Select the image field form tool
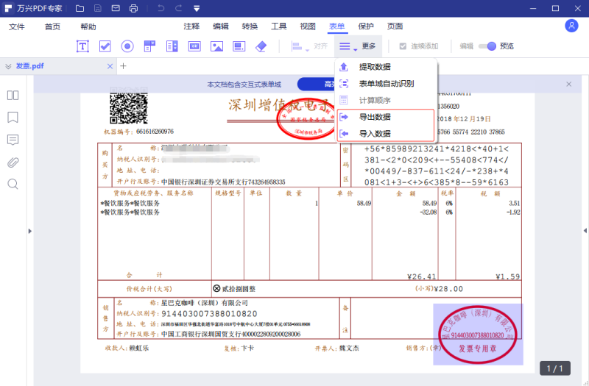589x386 pixels. coord(216,46)
